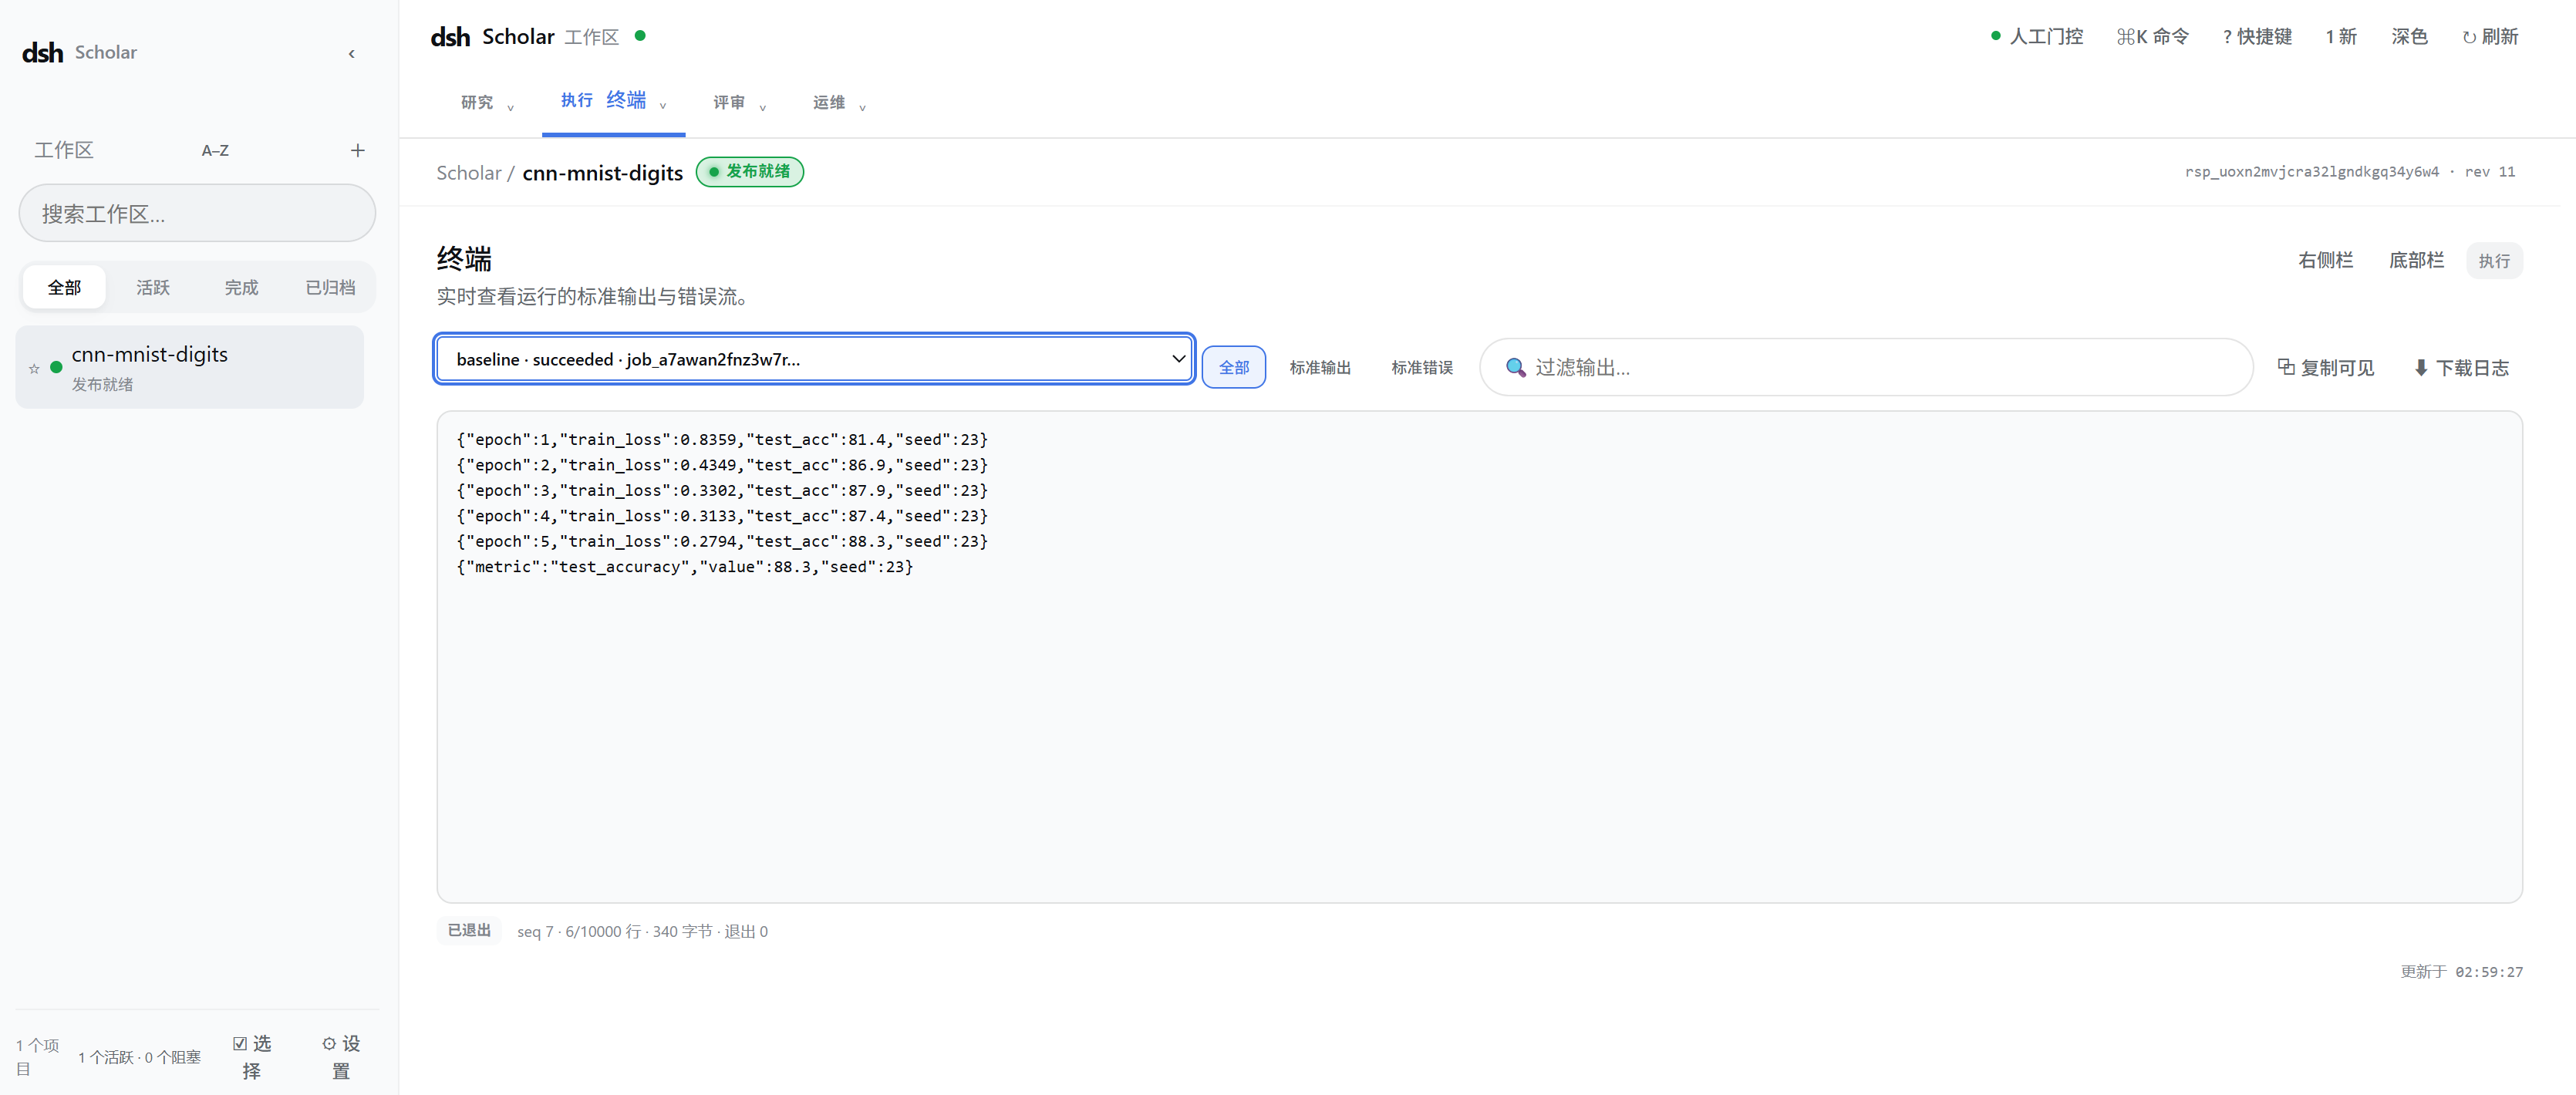Star the cnn-mnist-digits workspace
This screenshot has height=1095, width=2576.
[34, 368]
